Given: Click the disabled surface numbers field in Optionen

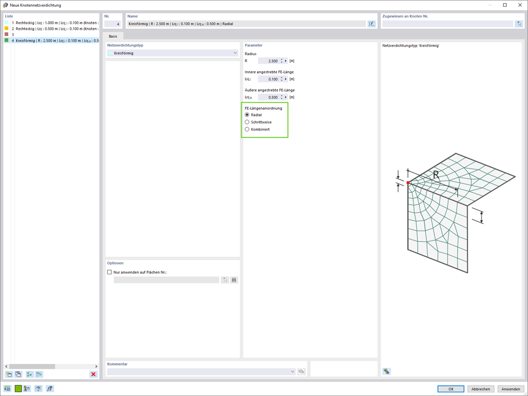Looking at the screenshot, I should 167,280.
